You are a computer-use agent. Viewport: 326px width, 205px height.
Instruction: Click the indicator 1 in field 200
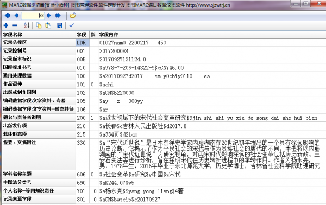pos(92,118)
